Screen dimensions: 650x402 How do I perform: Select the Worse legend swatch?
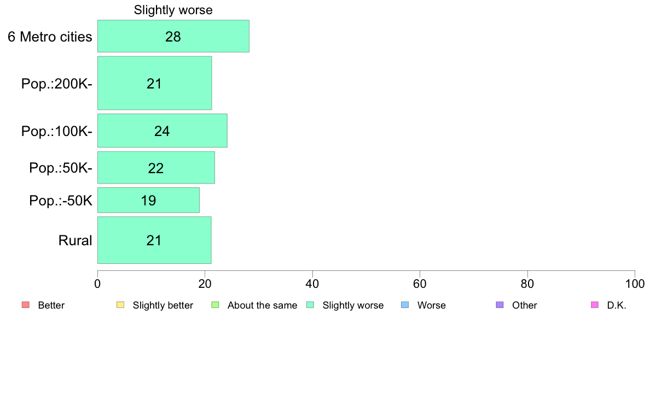(x=405, y=305)
